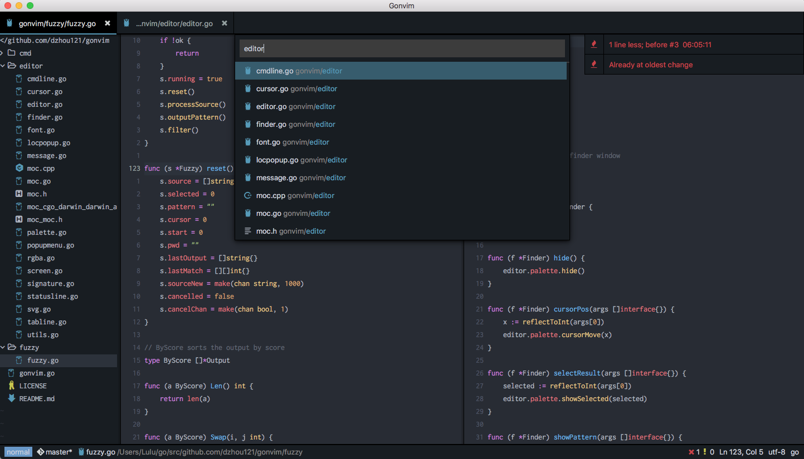
Task: Click Go icon beside fuzzy.go in status bar
Action: coord(81,452)
